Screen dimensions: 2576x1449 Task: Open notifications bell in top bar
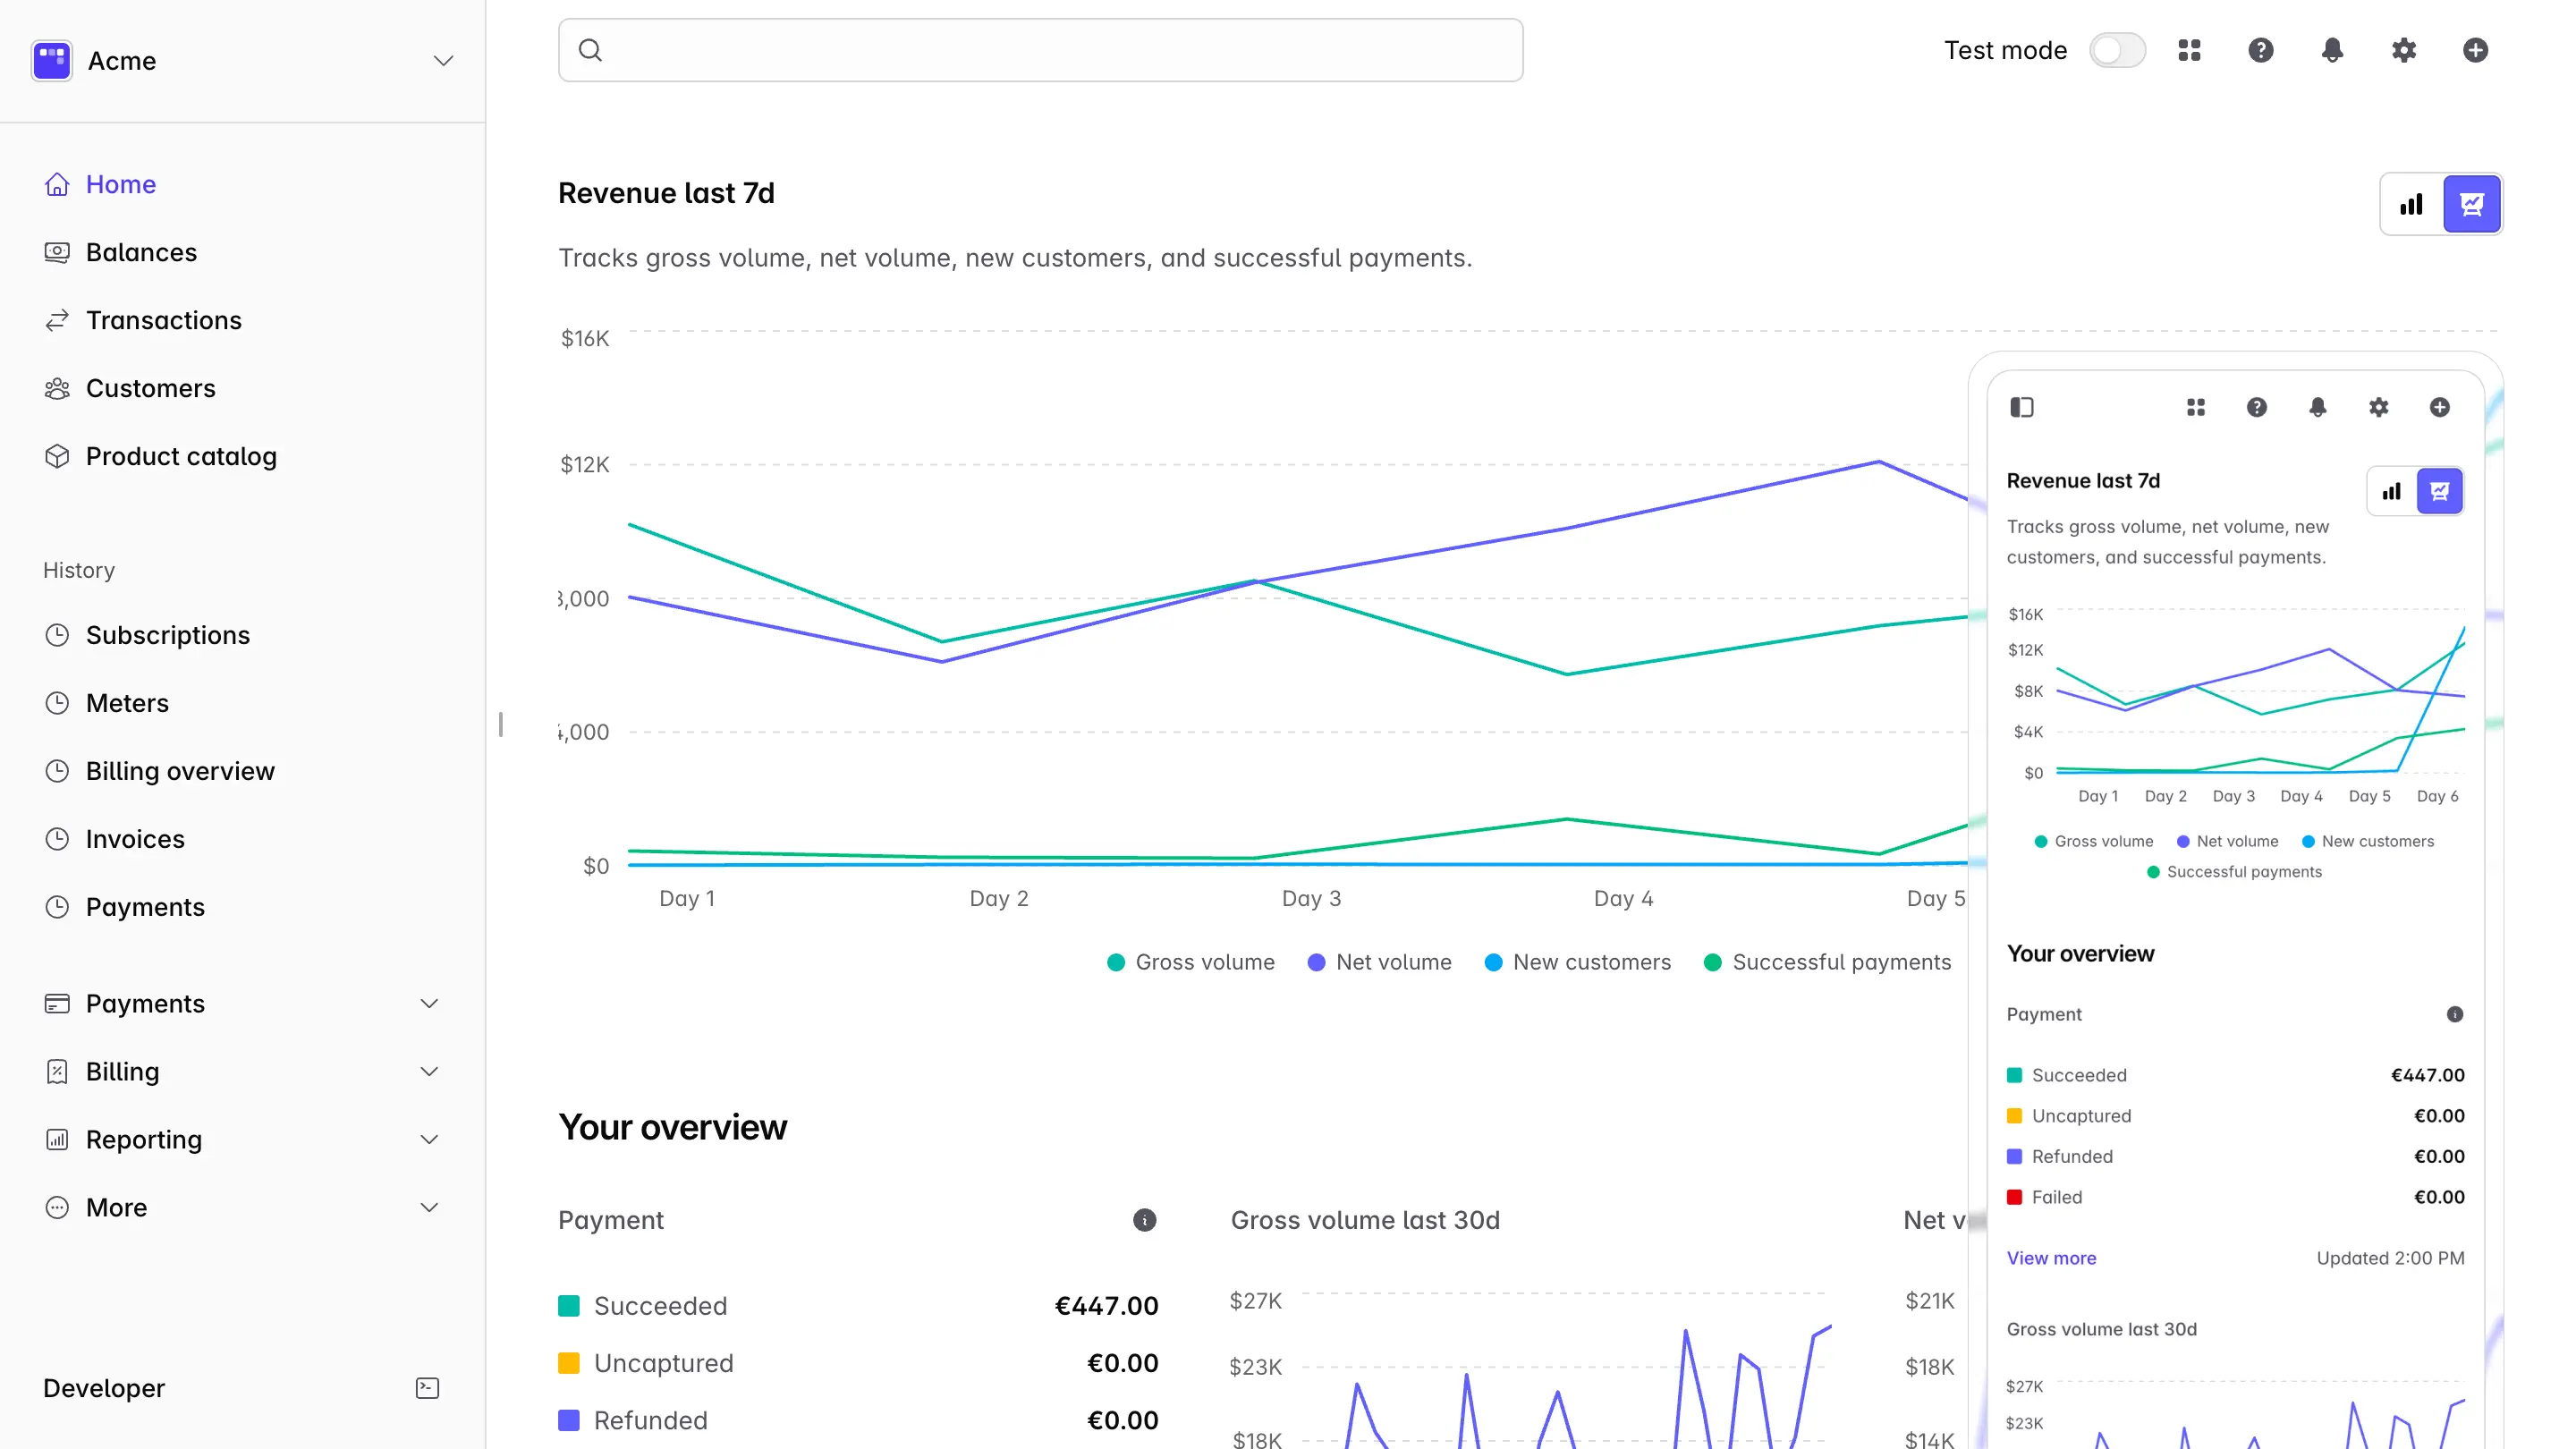pos(2332,50)
